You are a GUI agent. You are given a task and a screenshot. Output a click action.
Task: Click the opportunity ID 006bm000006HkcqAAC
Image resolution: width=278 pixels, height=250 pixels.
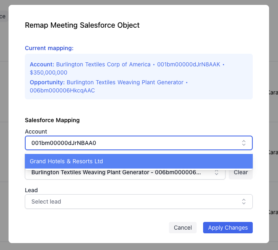(62, 90)
